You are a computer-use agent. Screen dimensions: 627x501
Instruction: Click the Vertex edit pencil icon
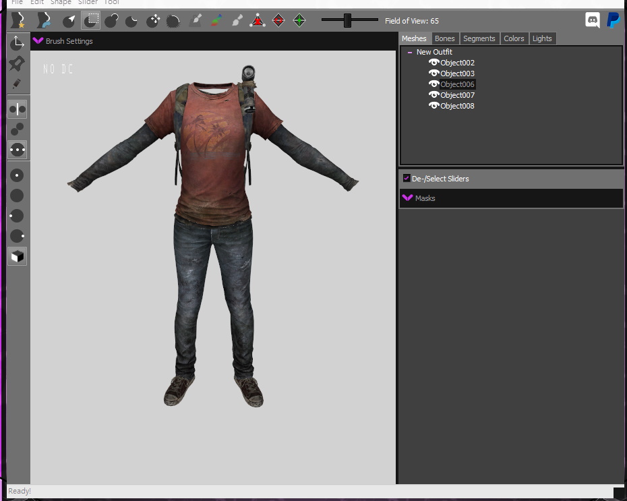coord(17,84)
